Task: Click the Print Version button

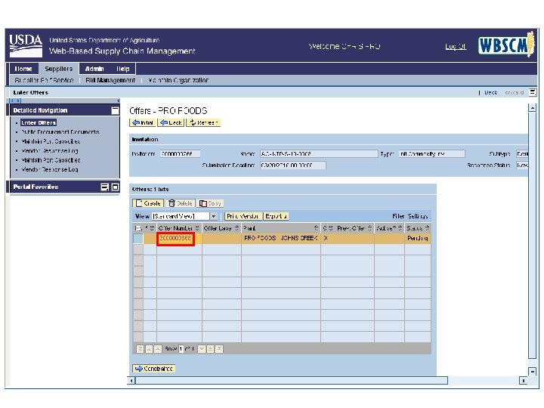Action: (x=243, y=216)
